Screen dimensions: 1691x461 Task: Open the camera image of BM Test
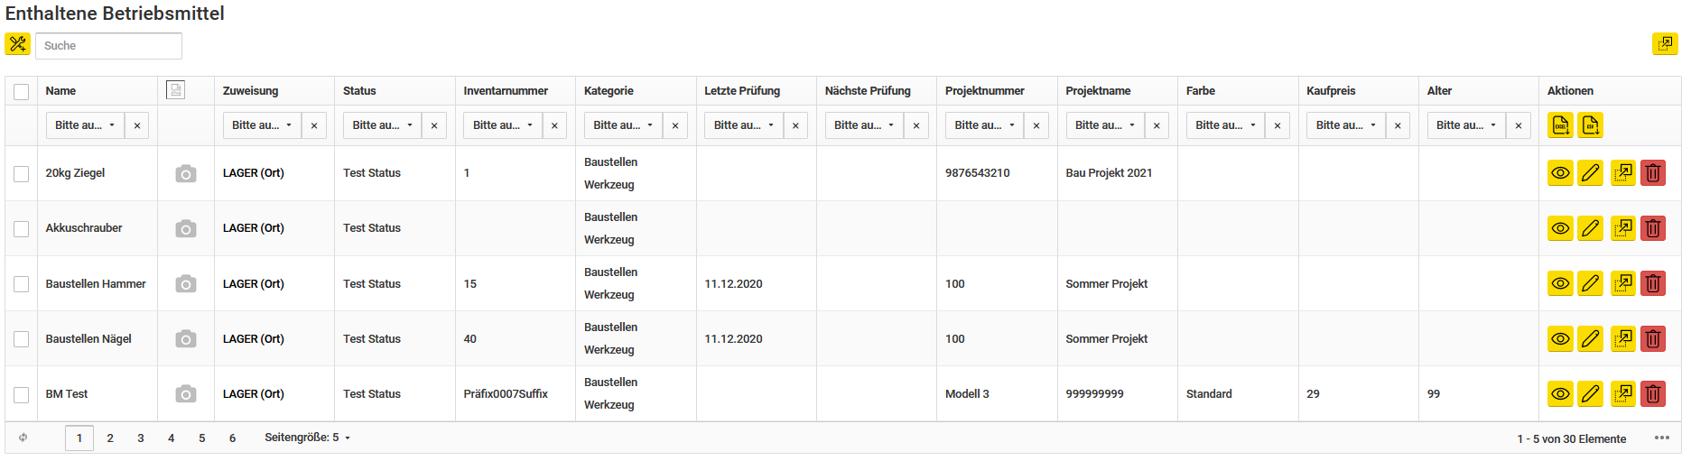point(185,394)
